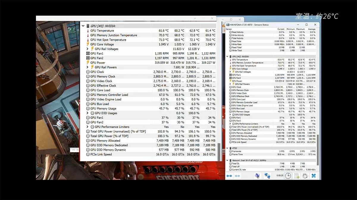Select the Current DL rate row
Viewport: 357px width, 200px height.
click(x=271, y=169)
